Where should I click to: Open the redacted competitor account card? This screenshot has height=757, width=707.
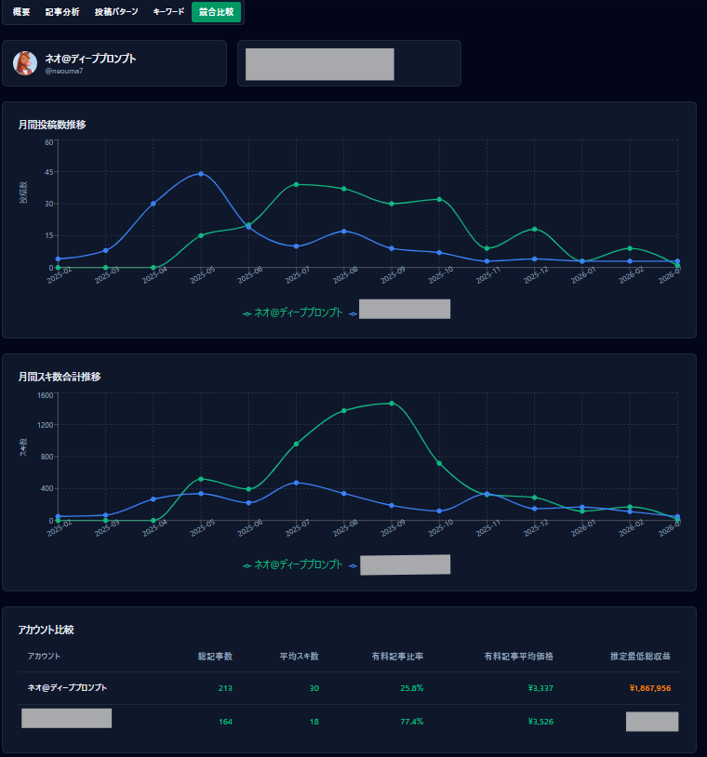point(349,63)
